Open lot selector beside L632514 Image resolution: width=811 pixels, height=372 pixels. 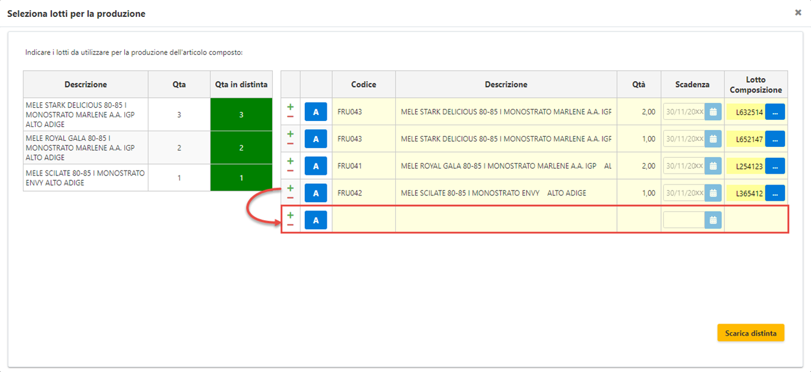point(775,112)
